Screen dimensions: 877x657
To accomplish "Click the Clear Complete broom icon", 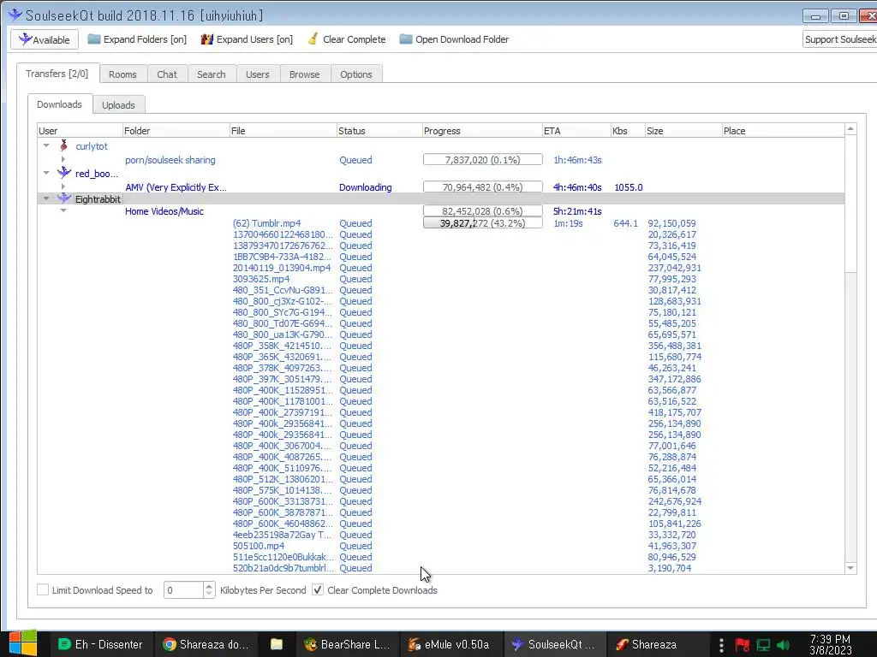I will pyautogui.click(x=313, y=39).
